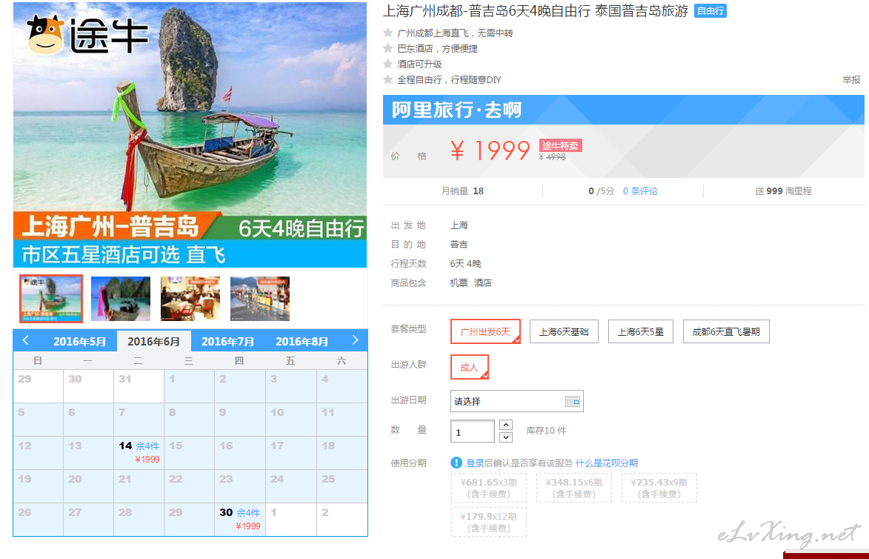Click calendar date 23 cell
The width and height of the screenshot is (869, 559).
239,486
